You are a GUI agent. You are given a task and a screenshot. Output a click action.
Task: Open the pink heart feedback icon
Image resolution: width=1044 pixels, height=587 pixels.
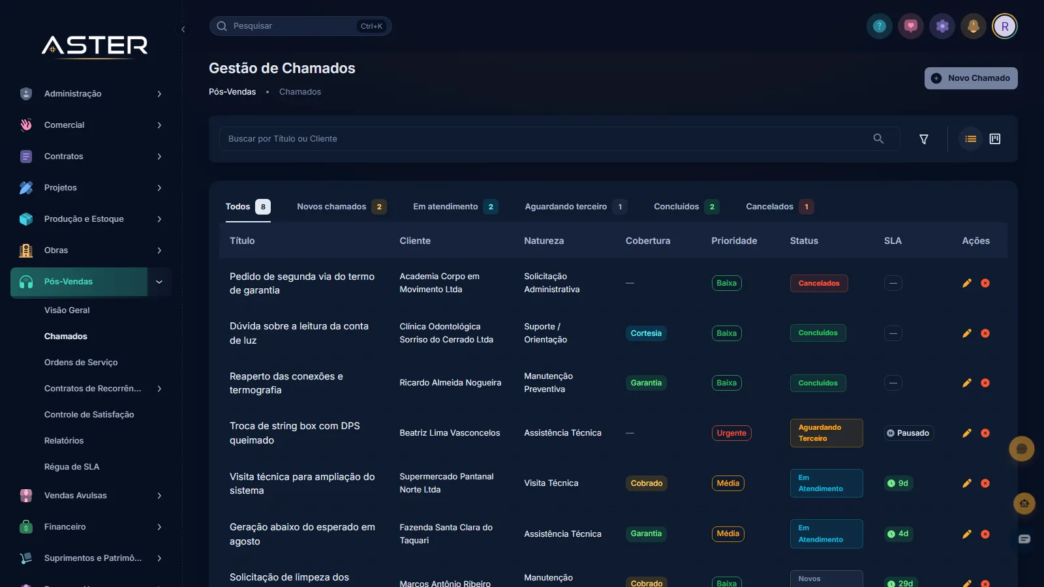coord(911,26)
